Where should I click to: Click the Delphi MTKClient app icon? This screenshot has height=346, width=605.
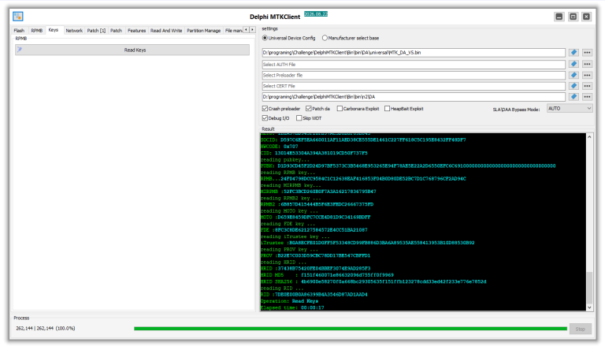(18, 17)
